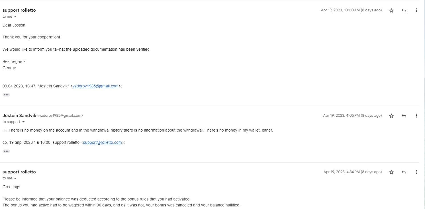Open the vzdorov1985@gmail.com email link
This screenshot has height=209, width=425.
pos(95,86)
